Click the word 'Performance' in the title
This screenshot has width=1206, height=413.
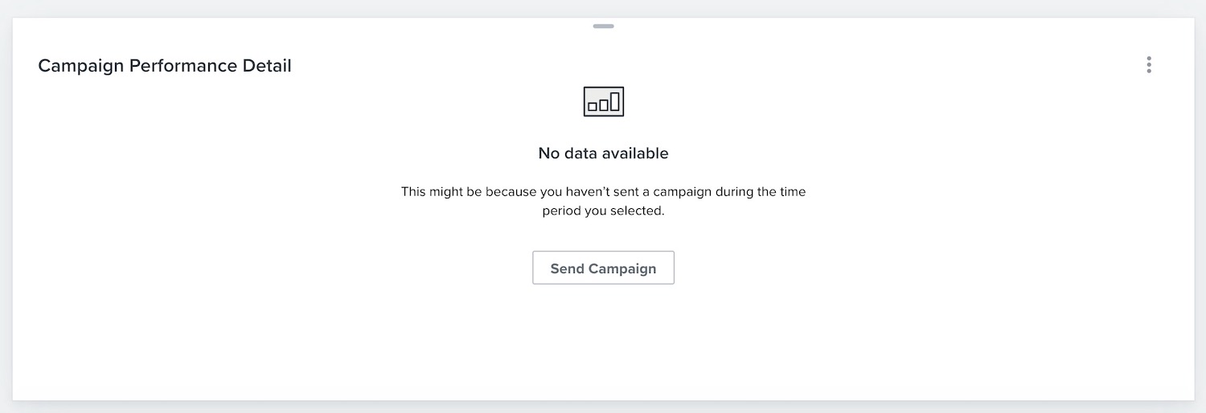pos(174,66)
